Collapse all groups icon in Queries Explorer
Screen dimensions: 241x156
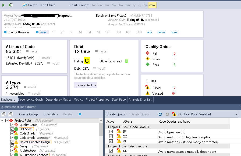(10, 114)
